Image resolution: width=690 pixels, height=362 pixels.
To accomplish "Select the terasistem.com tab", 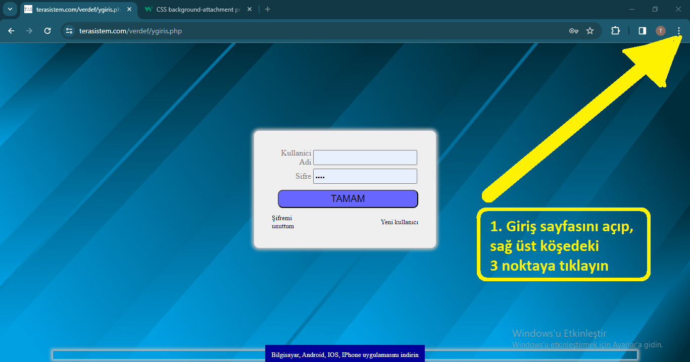I will point(76,9).
